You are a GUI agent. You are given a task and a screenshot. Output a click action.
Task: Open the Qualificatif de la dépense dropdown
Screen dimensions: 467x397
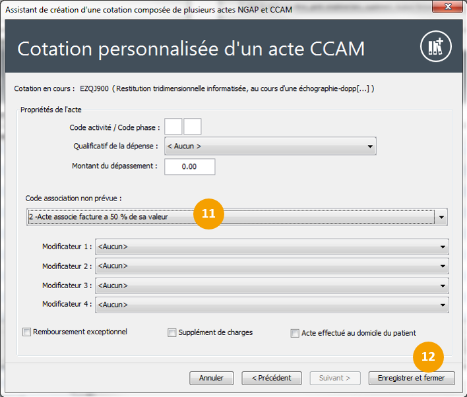click(x=270, y=146)
